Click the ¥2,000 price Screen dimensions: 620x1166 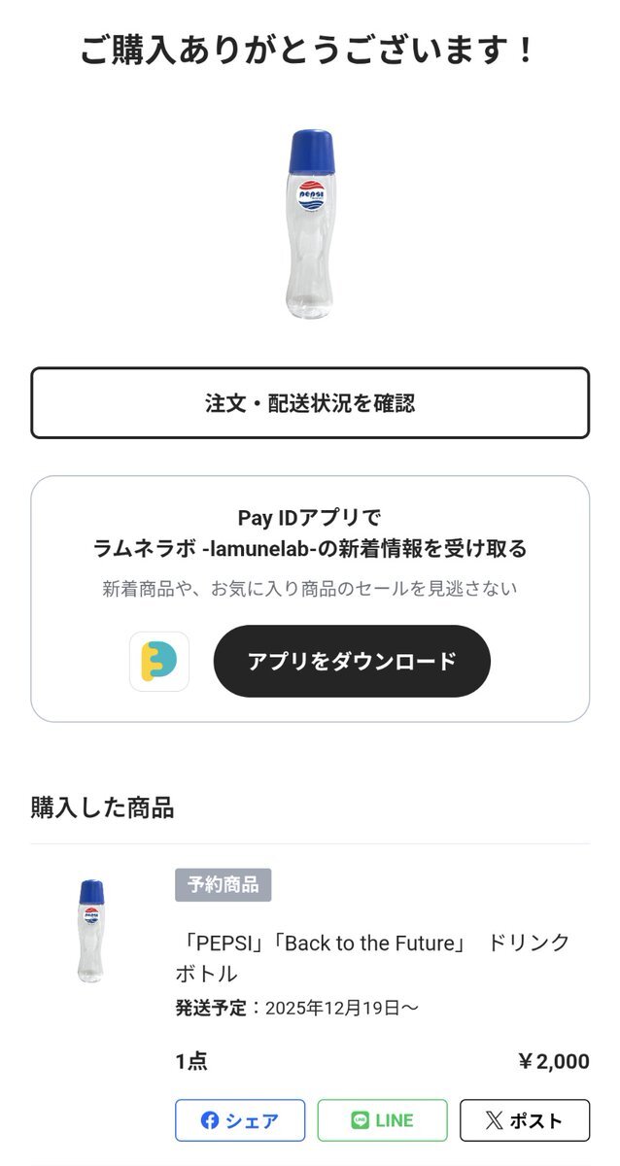pyautogui.click(x=553, y=1062)
